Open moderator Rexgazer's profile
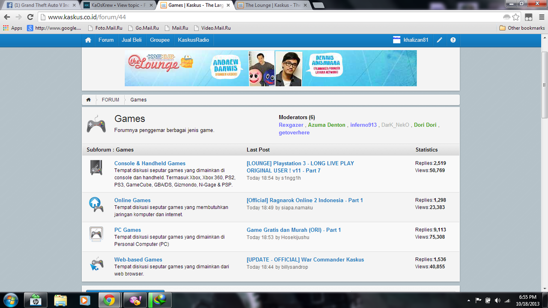 pos(291,125)
